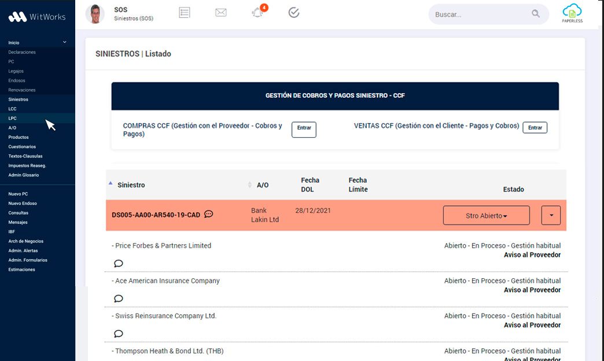Click the search magnifier icon
The image size is (604, 361).
536,14
